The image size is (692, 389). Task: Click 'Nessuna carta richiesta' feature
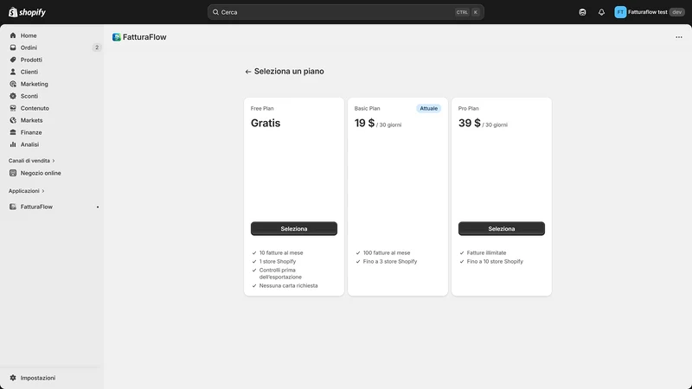288,286
